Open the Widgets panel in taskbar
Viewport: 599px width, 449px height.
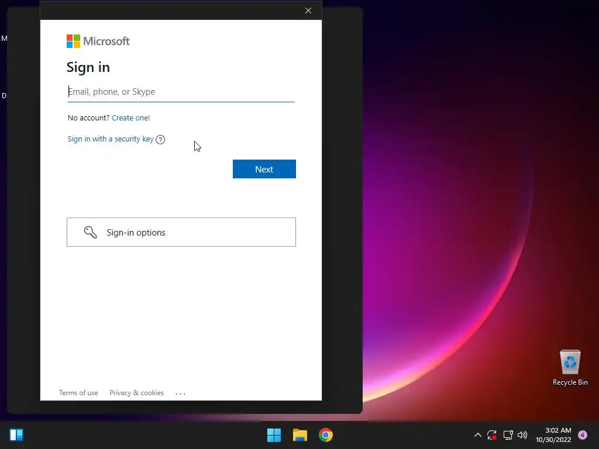coord(16,435)
